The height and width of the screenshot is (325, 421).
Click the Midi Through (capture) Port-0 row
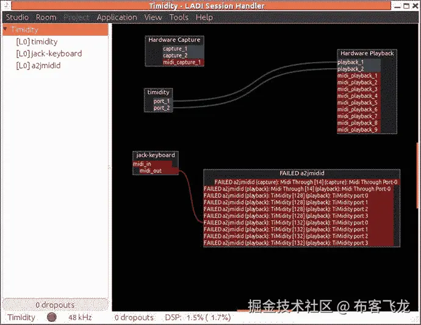point(307,182)
